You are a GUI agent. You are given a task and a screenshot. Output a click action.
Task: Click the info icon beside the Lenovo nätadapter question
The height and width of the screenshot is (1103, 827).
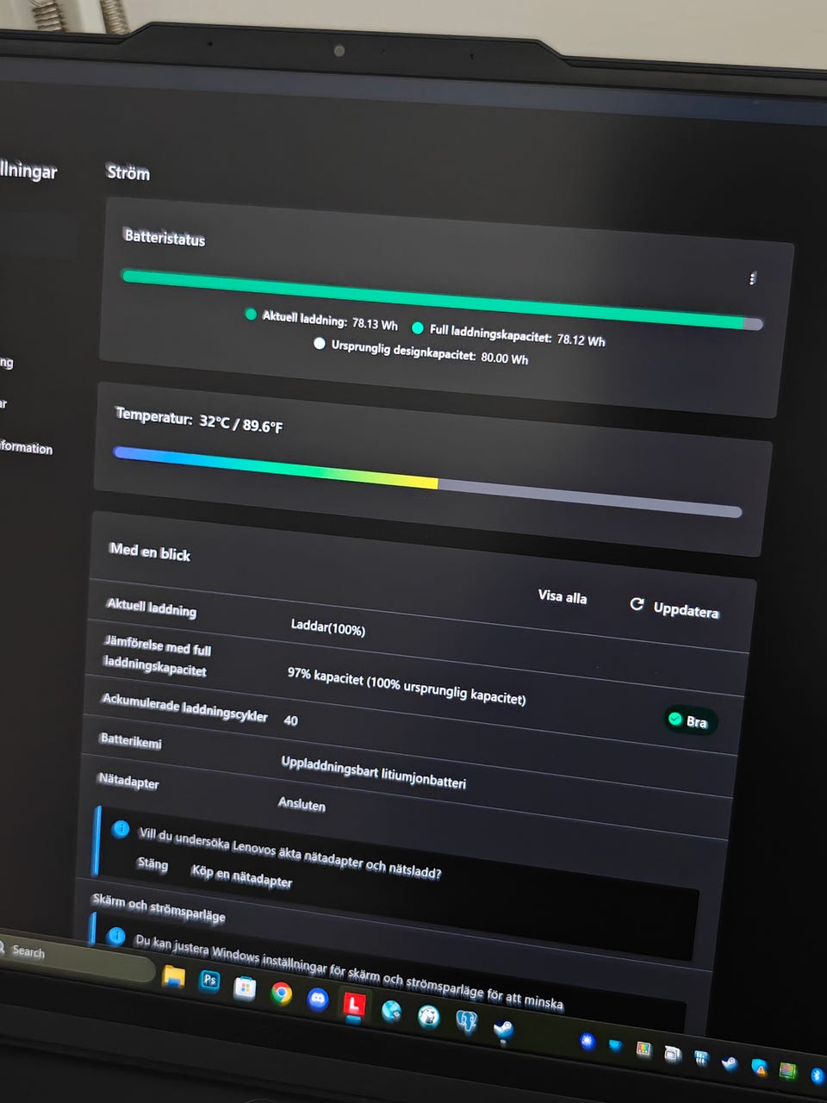(x=121, y=830)
